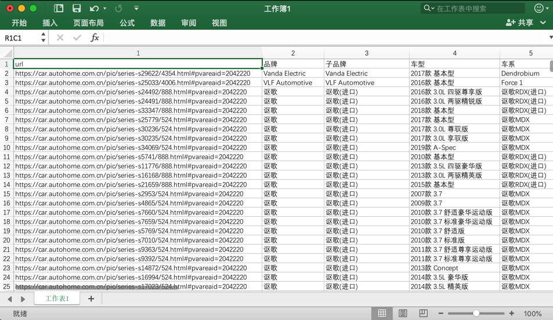The image size is (553, 320).
Task: Click the R1C1 name box
Action: point(20,38)
